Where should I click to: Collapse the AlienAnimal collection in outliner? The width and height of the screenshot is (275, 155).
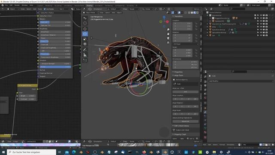click(x=207, y=15)
